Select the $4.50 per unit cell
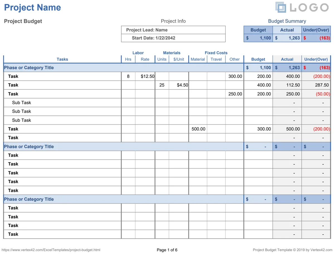The width and height of the screenshot is (334, 254). (179, 85)
